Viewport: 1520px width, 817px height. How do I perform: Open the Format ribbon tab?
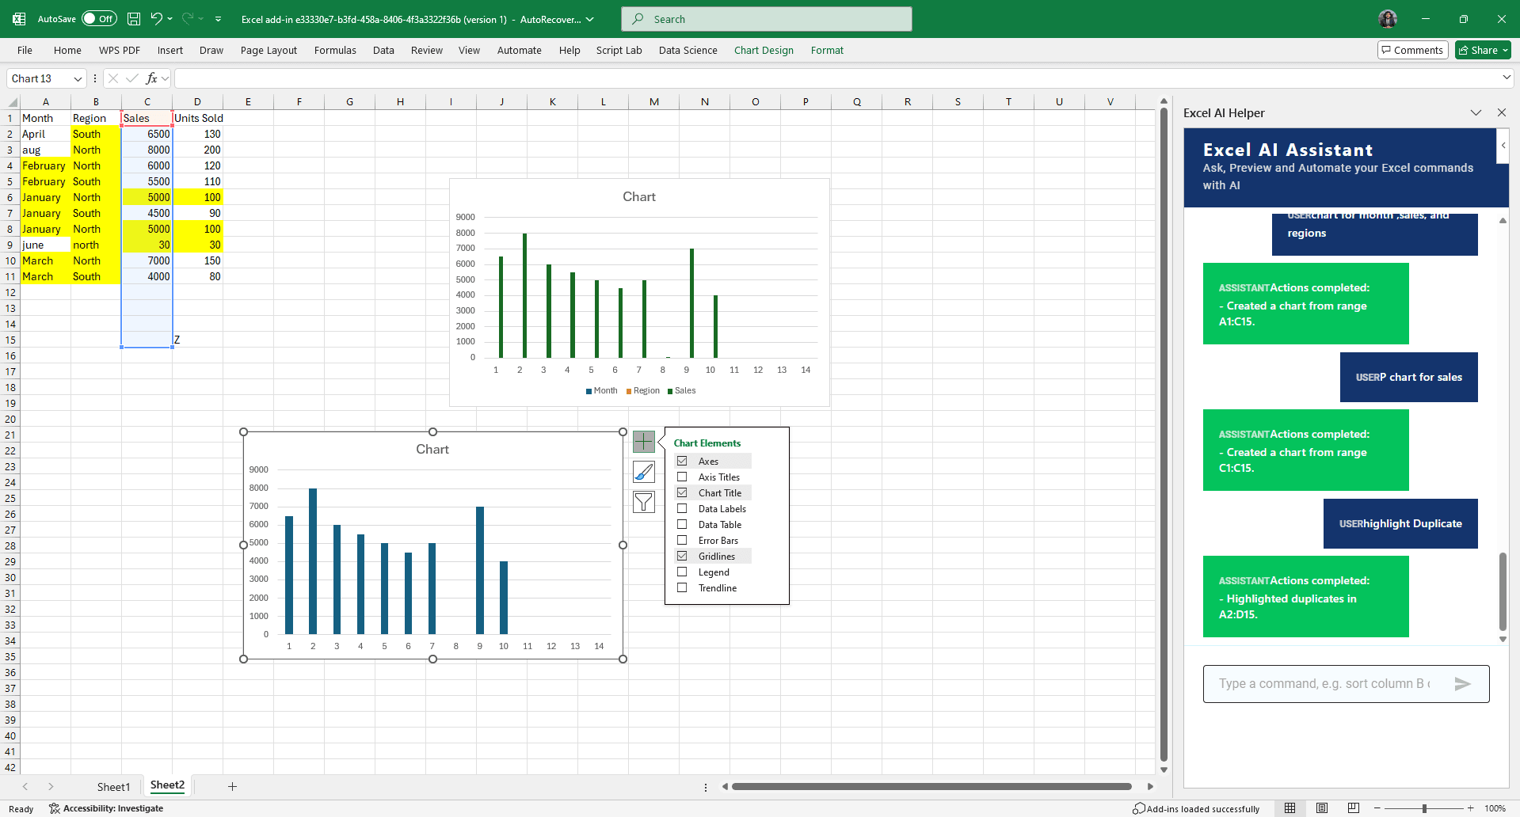(x=827, y=50)
